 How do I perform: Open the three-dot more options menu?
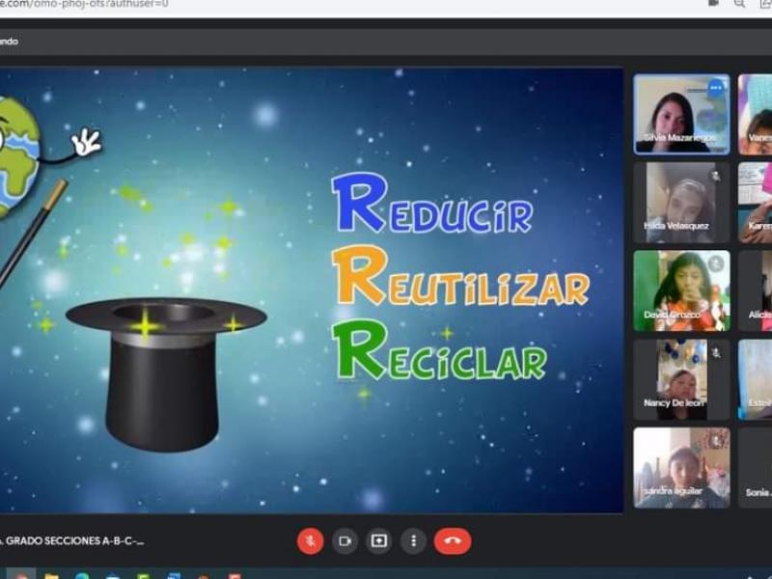[x=413, y=541]
